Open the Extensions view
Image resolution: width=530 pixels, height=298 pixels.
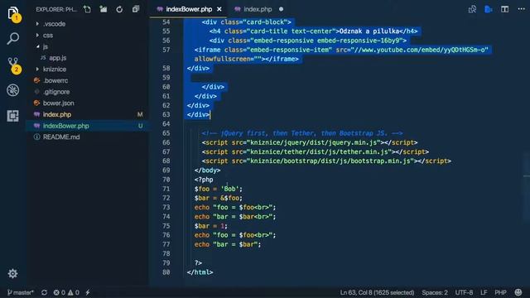[13, 116]
